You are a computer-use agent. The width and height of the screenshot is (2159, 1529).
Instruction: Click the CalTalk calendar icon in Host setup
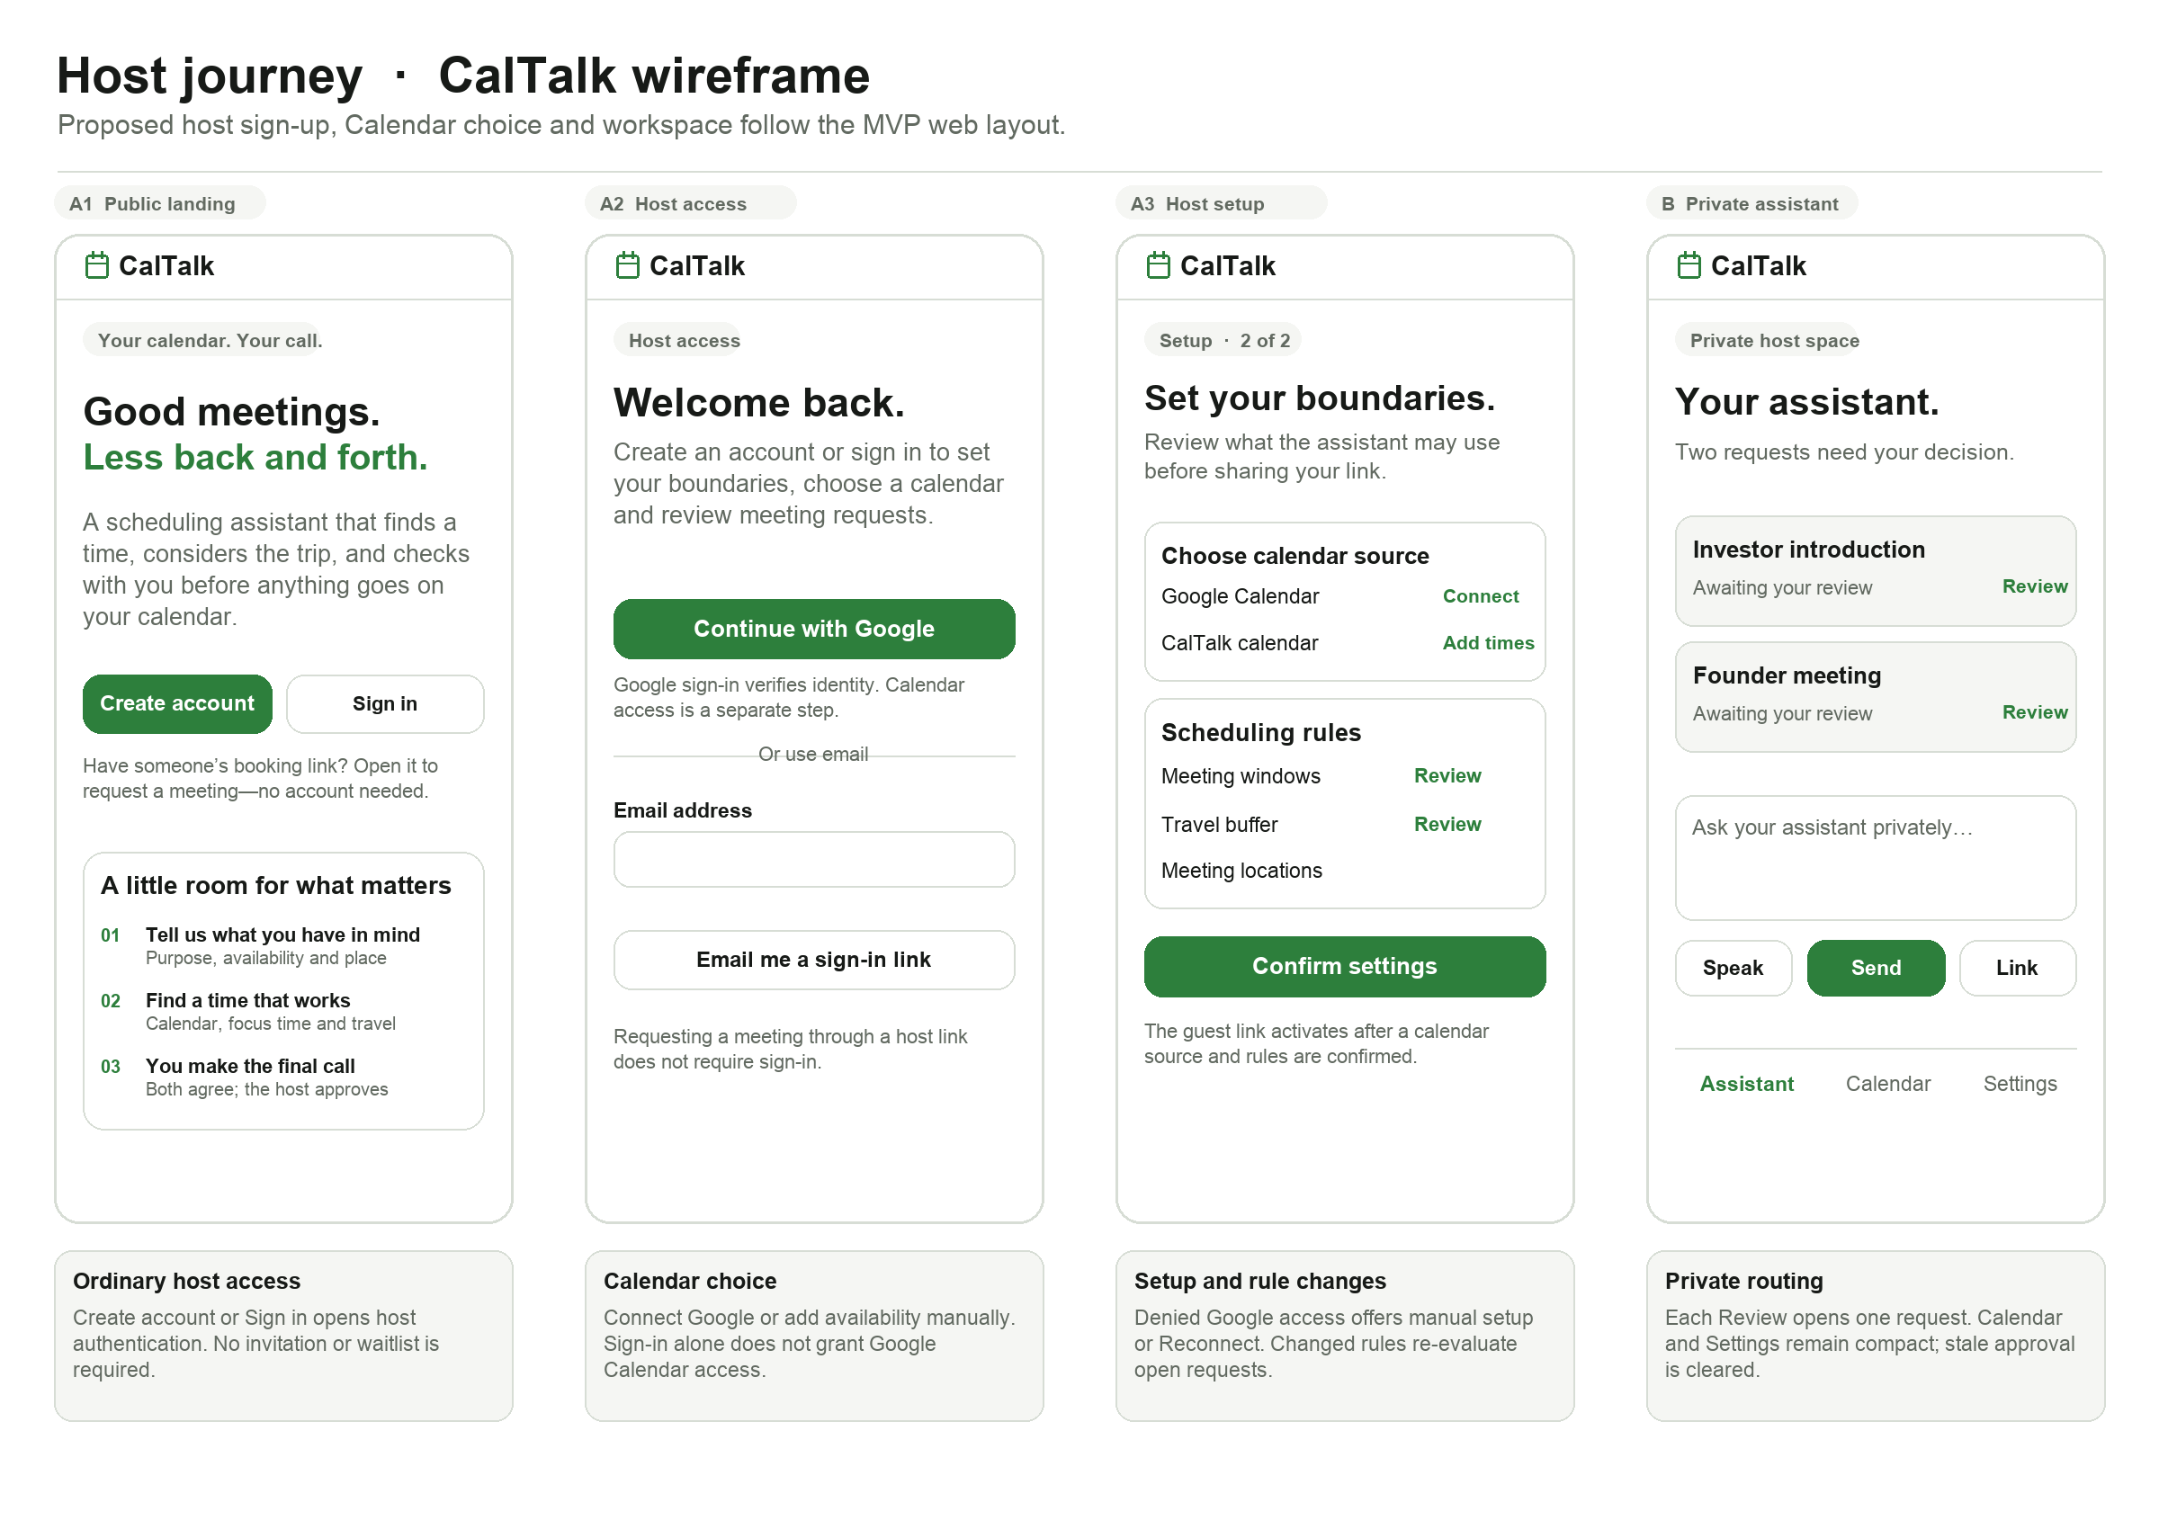[x=1157, y=265]
